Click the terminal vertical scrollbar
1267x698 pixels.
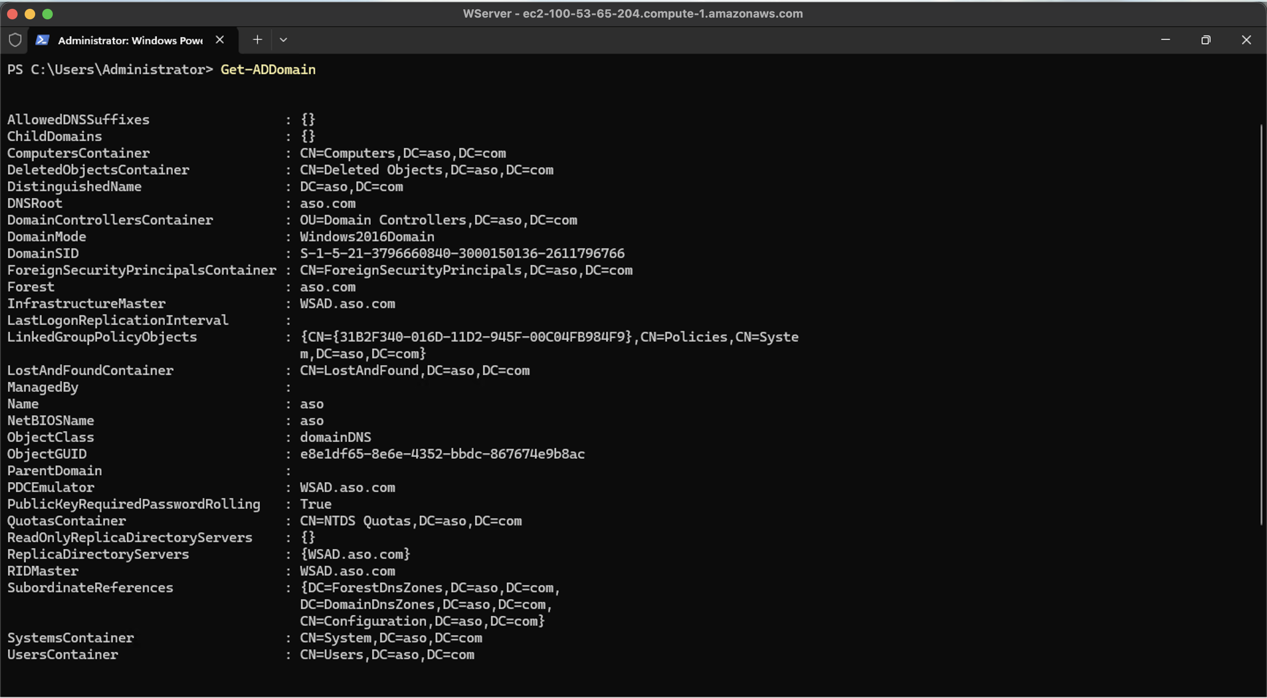pos(1262,325)
